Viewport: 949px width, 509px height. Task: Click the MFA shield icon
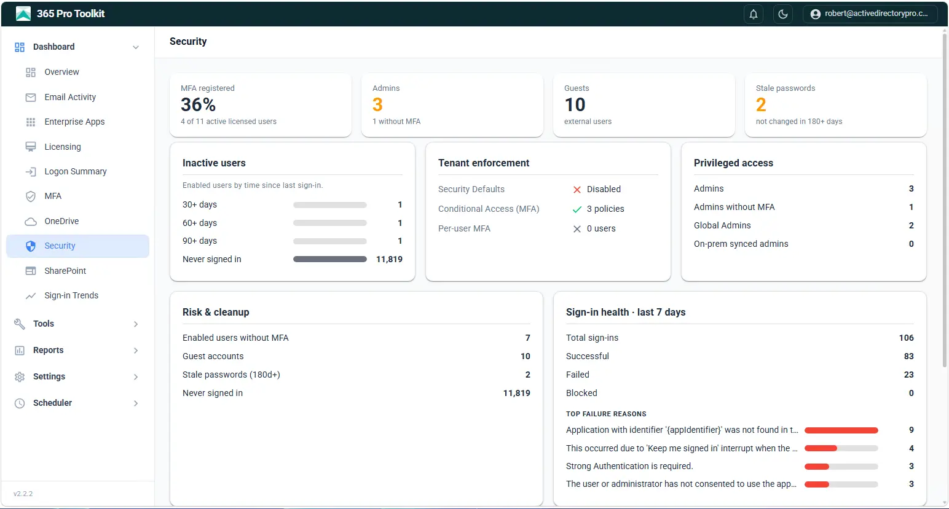coord(31,196)
